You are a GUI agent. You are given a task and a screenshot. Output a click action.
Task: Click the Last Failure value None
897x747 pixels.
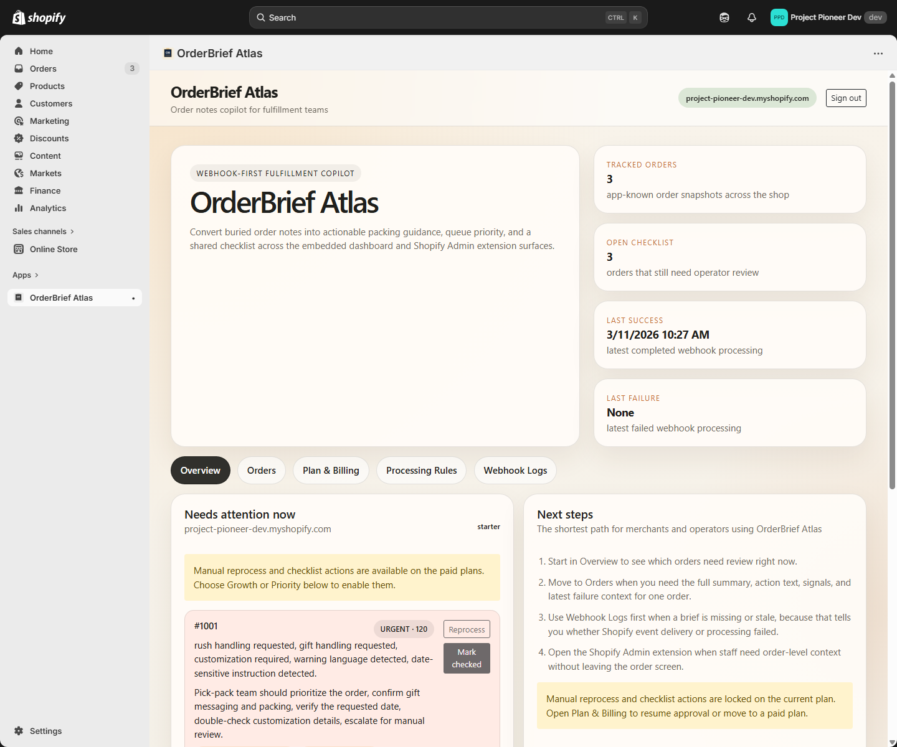(620, 413)
